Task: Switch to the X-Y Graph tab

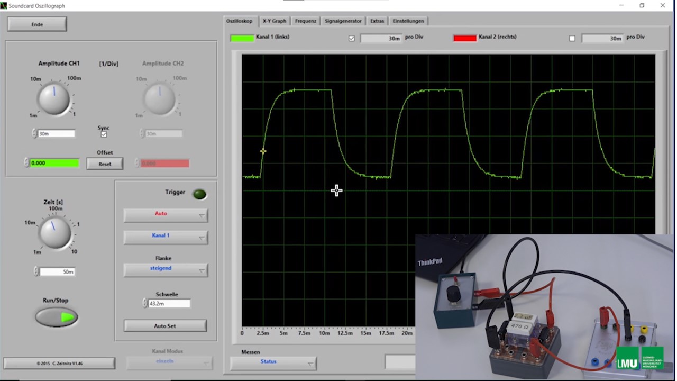Action: pos(274,21)
